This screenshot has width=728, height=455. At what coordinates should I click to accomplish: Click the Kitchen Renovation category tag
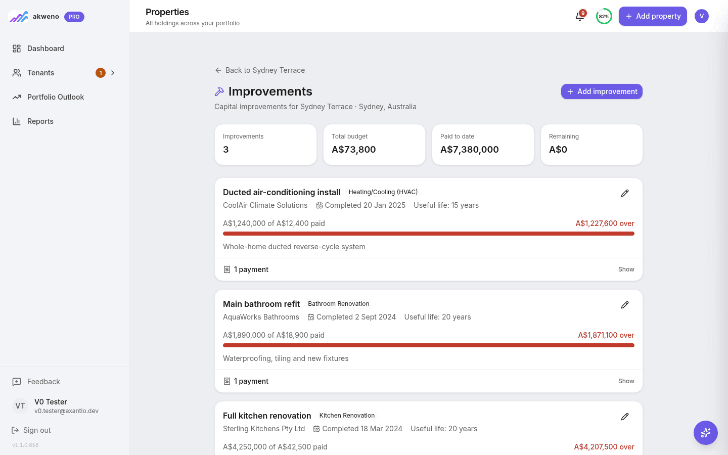tap(347, 416)
